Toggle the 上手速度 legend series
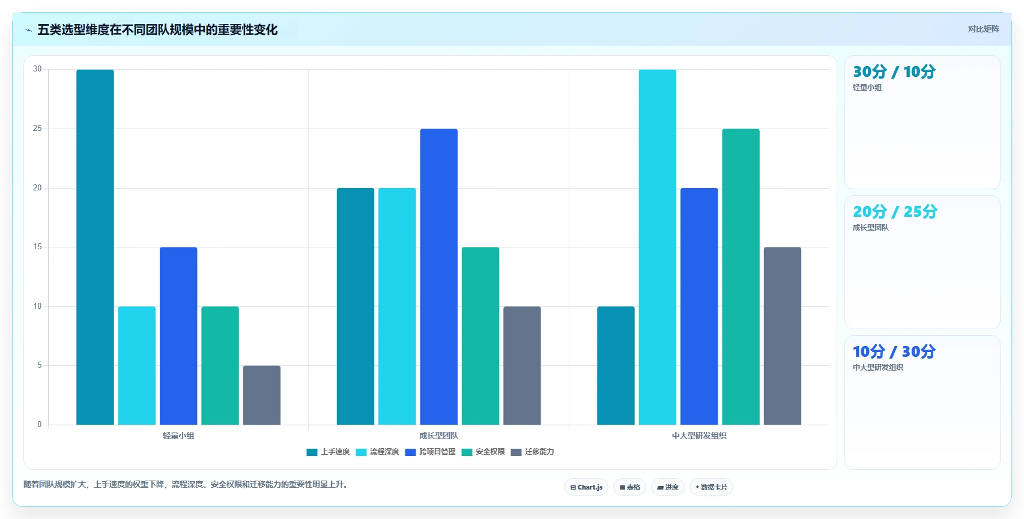The width and height of the screenshot is (1024, 519). [328, 452]
